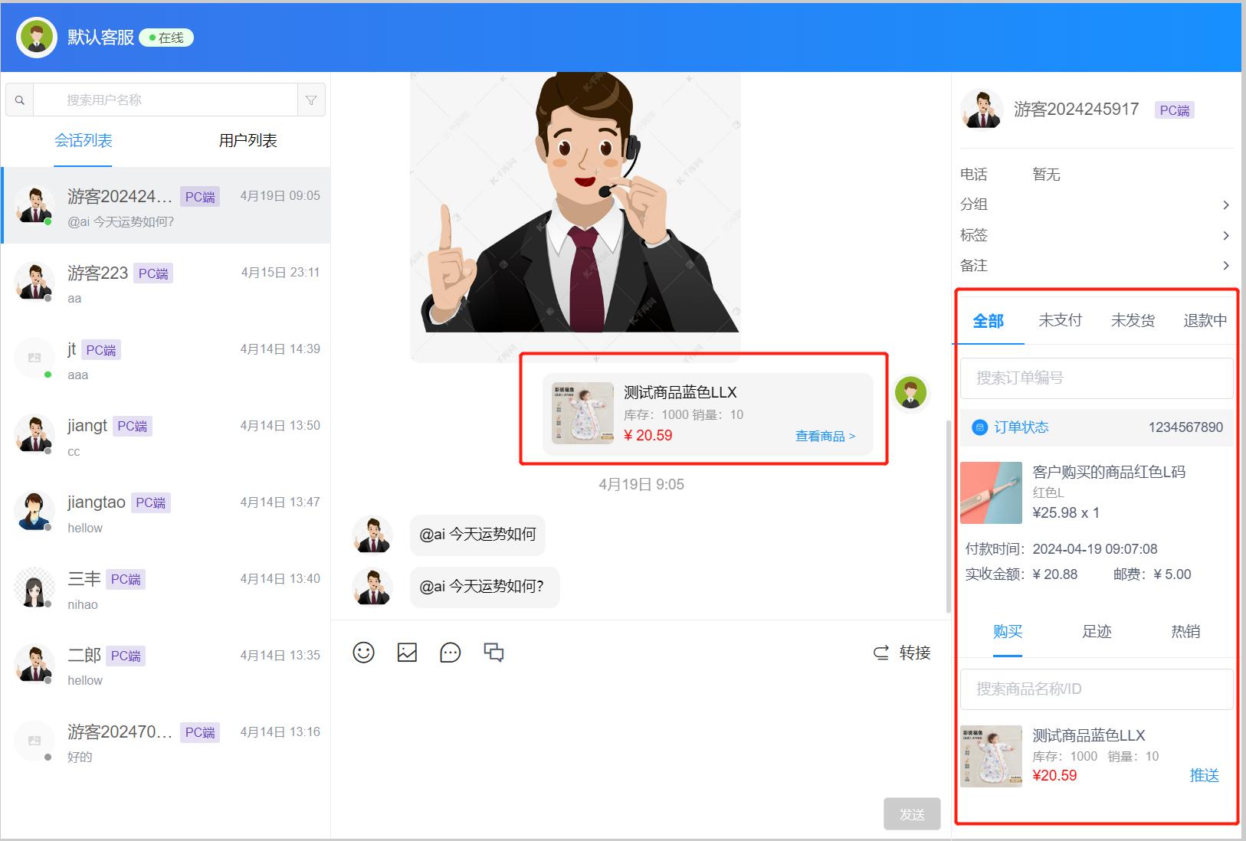Click the toothbrush order product thumbnail

point(991,492)
